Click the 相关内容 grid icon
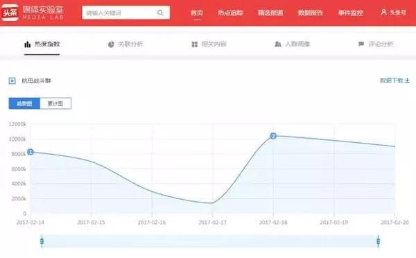This screenshot has width=416, height=258. (x=194, y=44)
